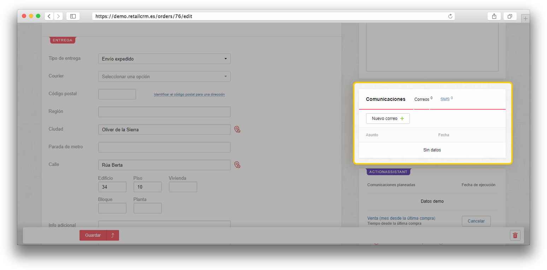
Task: Click the Región input field
Action: tap(164, 112)
